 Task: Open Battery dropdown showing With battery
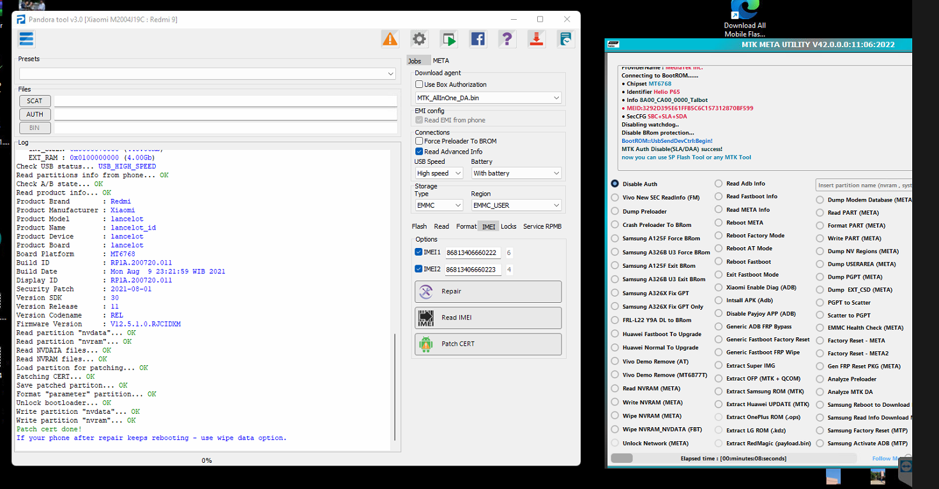pos(516,173)
